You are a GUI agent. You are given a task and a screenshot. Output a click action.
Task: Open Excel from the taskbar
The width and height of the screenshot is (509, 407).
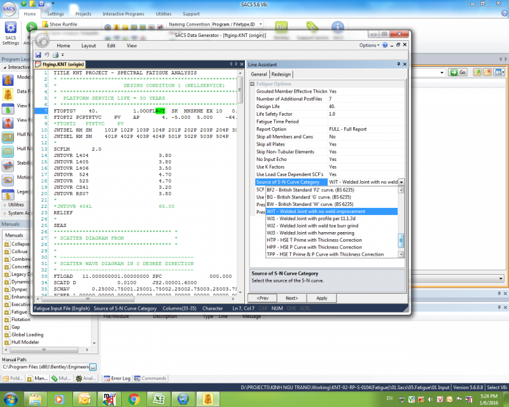158,399
